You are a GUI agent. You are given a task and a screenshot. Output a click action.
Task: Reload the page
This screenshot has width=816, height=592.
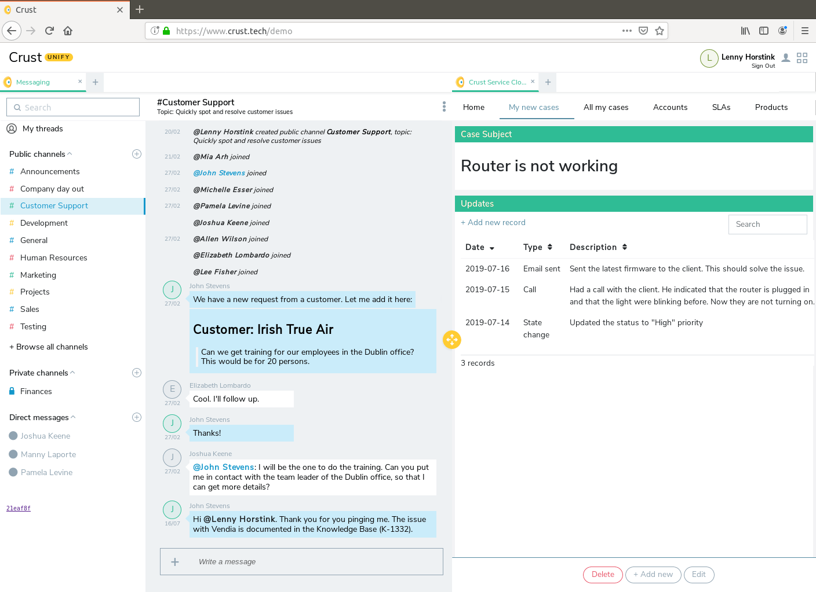[49, 31]
